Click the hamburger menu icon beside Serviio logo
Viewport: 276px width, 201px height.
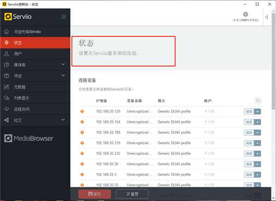[x=64, y=17]
